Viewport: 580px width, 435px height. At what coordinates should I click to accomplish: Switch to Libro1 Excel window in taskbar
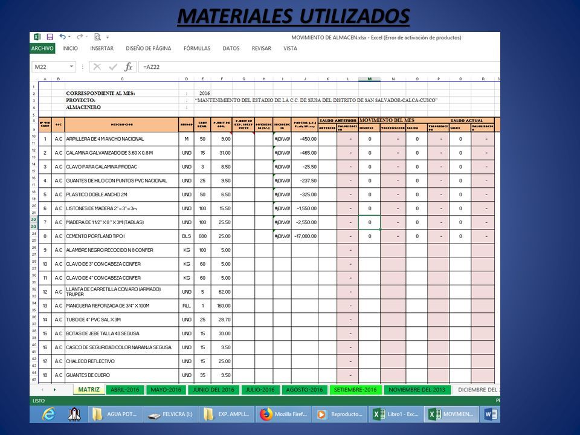(x=396, y=414)
